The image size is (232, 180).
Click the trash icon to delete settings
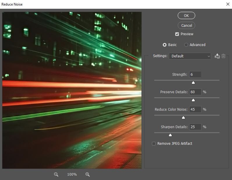pyautogui.click(x=224, y=56)
